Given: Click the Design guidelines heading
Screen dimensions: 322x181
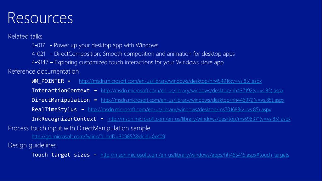Looking at the screenshot, I should coord(32,145).
